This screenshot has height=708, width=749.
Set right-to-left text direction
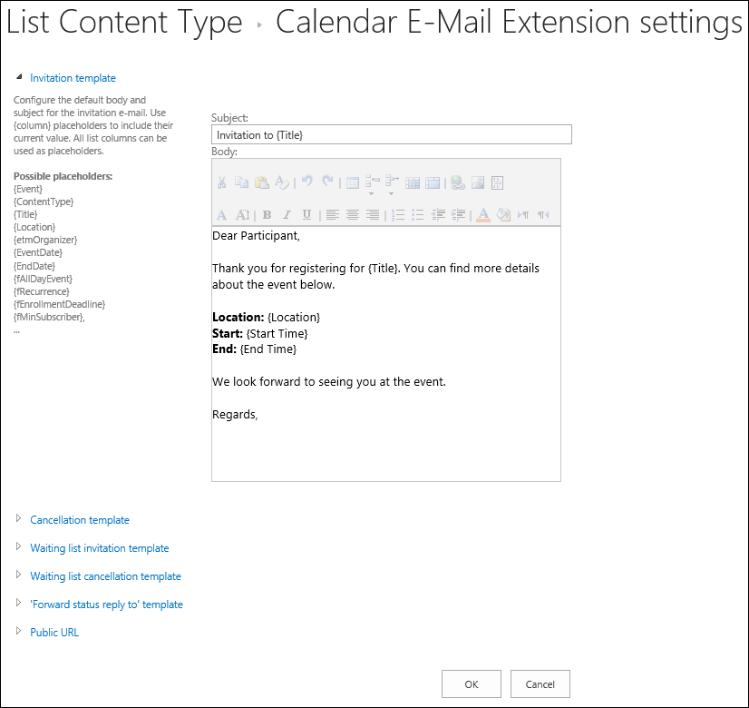pyautogui.click(x=543, y=215)
